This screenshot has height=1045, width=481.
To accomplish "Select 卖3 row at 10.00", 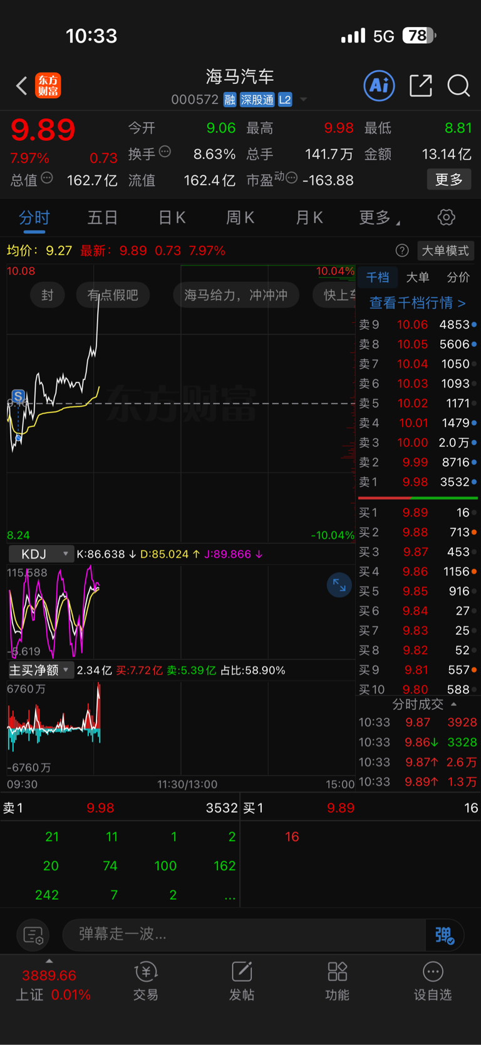I will pyautogui.click(x=418, y=443).
